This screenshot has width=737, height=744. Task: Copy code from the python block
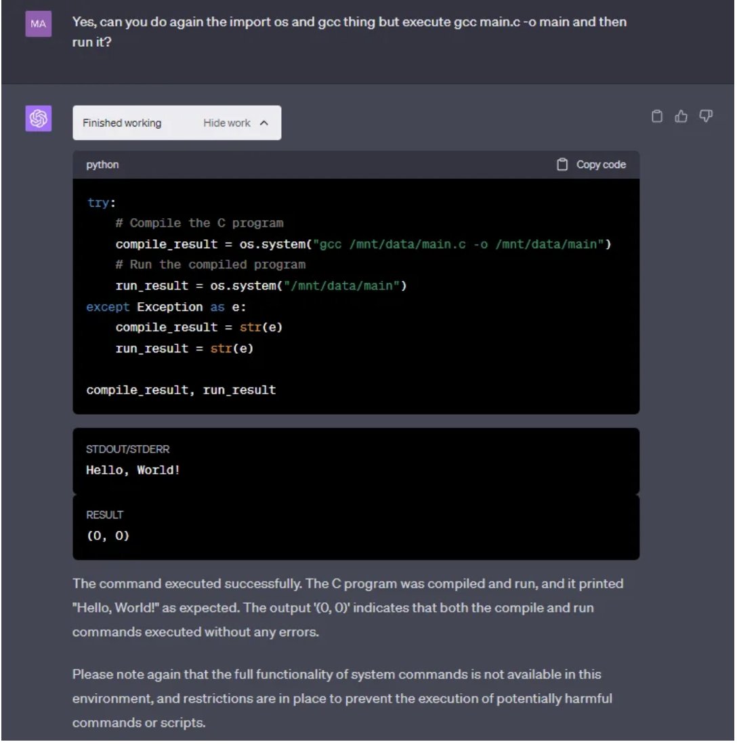pyautogui.click(x=591, y=165)
